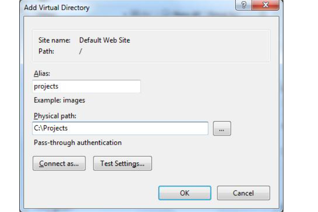Place cursor after 'projects' in Alias field
The image size is (318, 212).
[60, 86]
